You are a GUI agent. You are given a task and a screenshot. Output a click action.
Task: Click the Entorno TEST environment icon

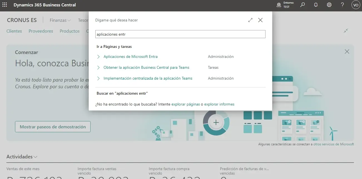(279, 5)
